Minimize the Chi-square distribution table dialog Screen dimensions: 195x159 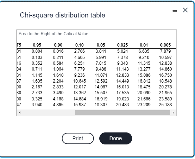[175, 11]
